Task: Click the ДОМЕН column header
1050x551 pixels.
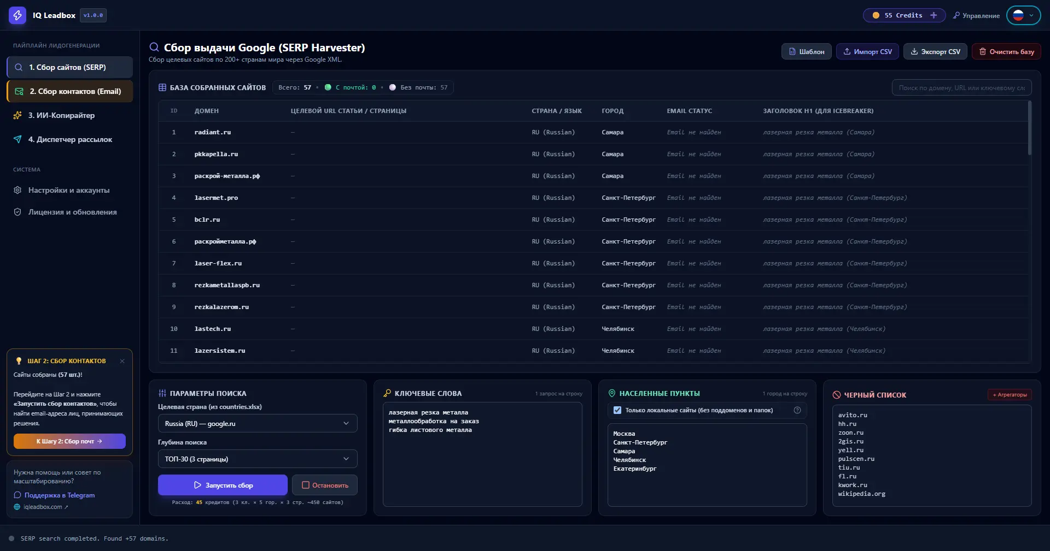Action: [207, 111]
